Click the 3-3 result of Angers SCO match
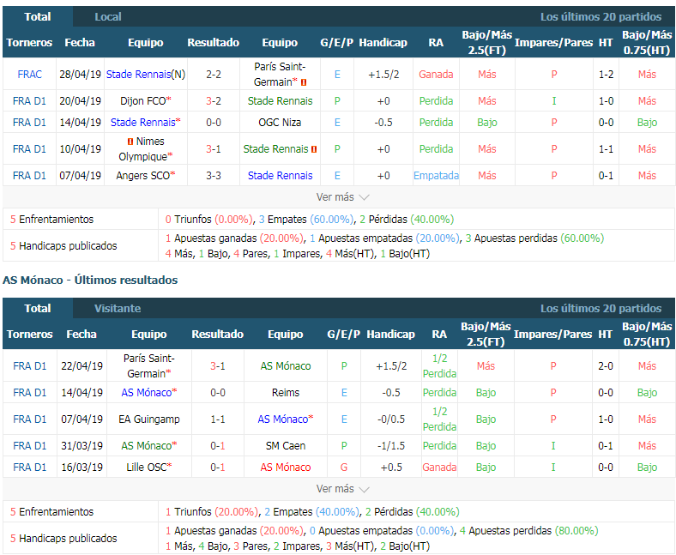Screen dimensions: 676x555 [214, 176]
